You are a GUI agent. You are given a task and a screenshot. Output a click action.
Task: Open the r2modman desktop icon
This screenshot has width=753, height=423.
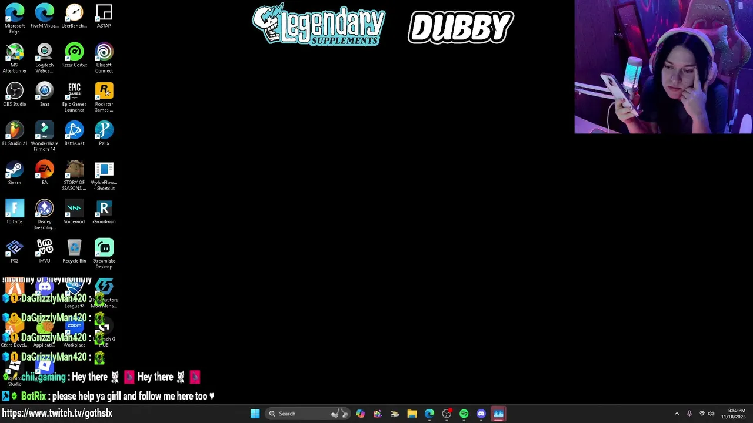(x=104, y=211)
